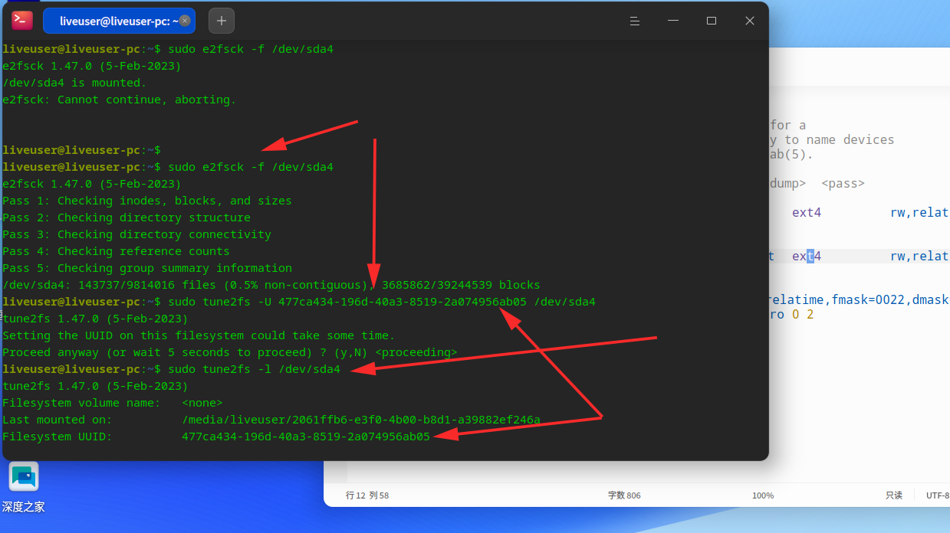
Task: Click '<pass>' column header in the editor
Action: [843, 184]
